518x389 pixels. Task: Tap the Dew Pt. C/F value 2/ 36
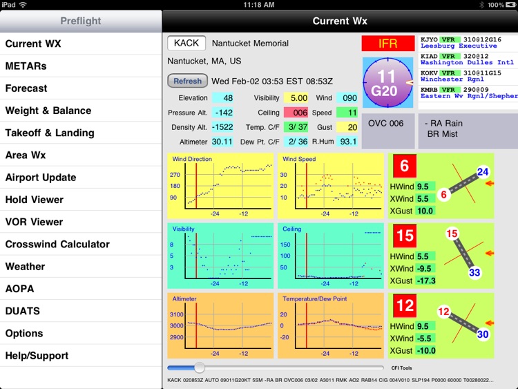coord(296,142)
